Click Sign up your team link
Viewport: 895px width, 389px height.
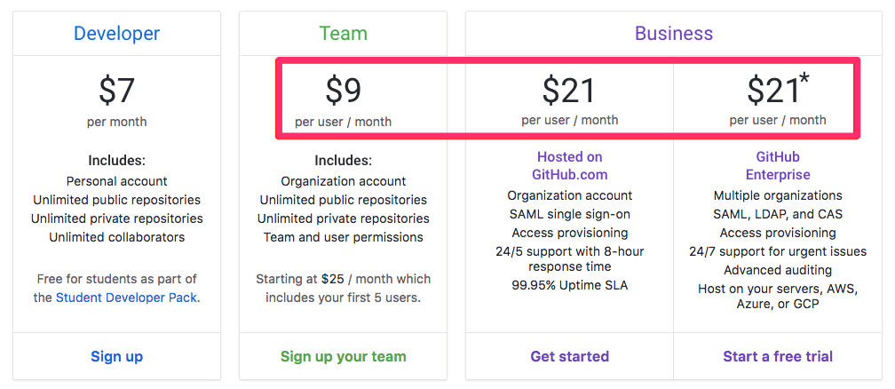(x=343, y=356)
